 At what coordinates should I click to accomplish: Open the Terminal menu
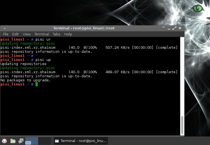point(42,34)
